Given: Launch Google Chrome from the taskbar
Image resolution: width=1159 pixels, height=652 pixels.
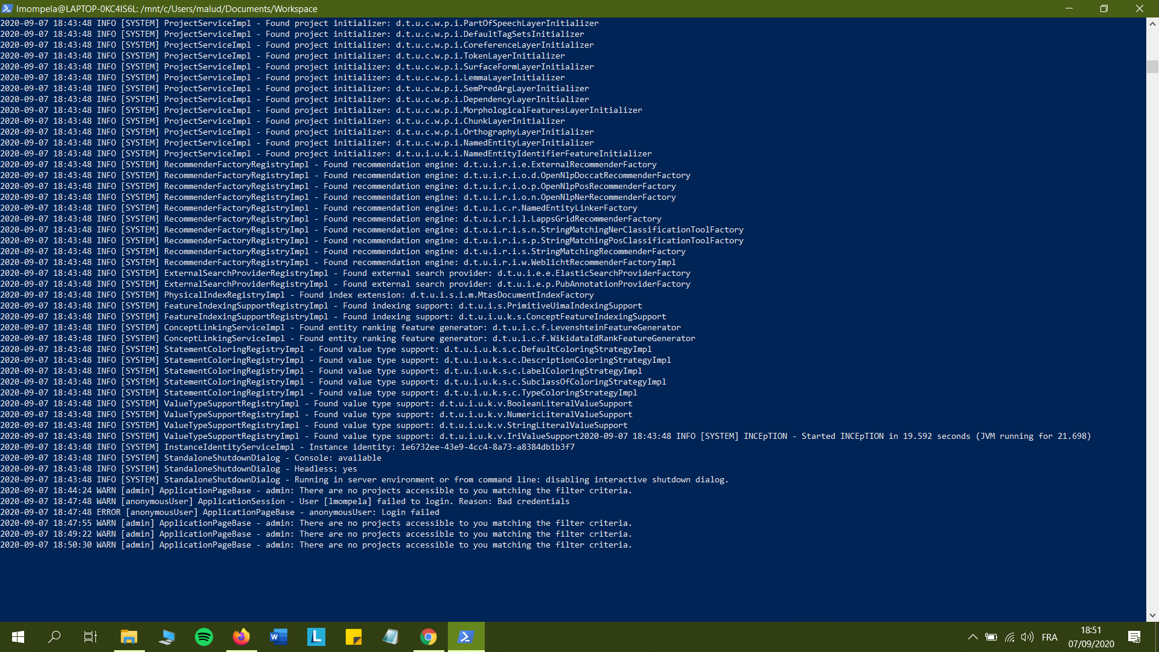Looking at the screenshot, I should [x=428, y=637].
